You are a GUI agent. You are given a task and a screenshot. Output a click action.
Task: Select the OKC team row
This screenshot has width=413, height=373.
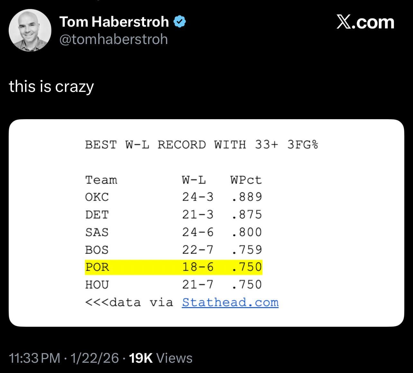click(x=174, y=197)
